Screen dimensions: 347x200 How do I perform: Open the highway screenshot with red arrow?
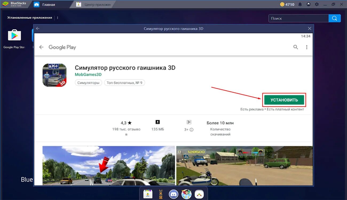[109, 165]
